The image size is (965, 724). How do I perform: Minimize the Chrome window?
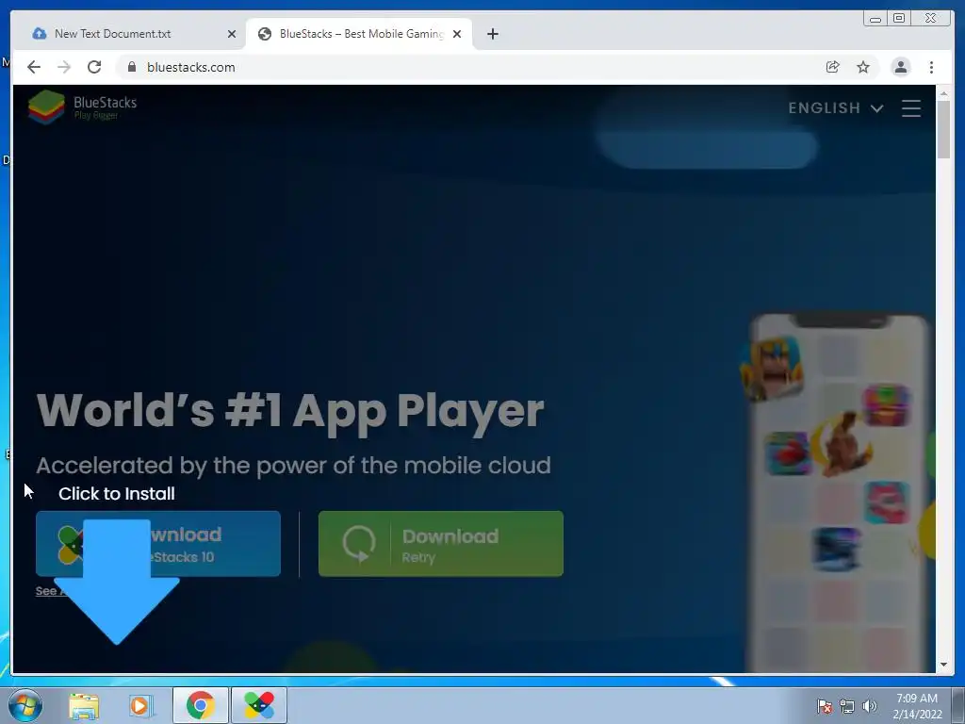(x=875, y=19)
